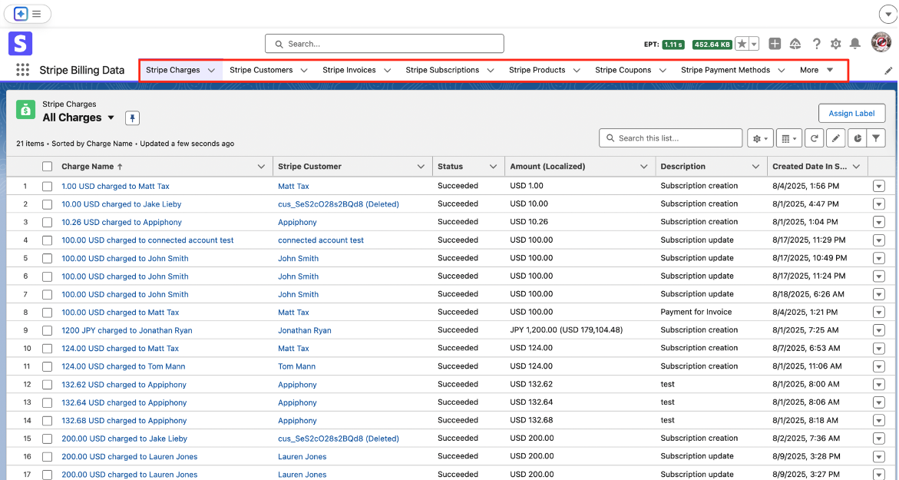The height and width of the screenshot is (480, 899).
Task: Click the pencil edit list icon
Action: [835, 138]
